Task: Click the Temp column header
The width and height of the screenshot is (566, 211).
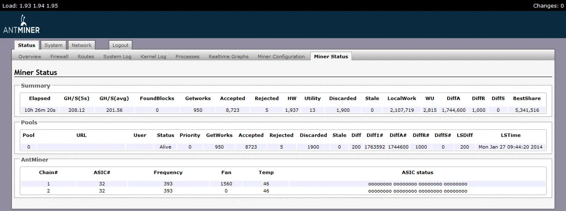Action: 266,172
